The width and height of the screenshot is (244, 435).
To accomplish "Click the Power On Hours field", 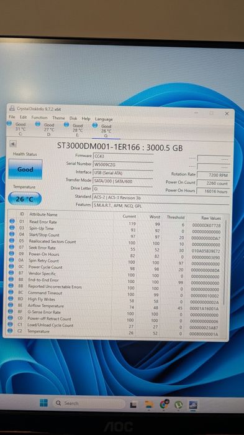I will pyautogui.click(x=213, y=192).
